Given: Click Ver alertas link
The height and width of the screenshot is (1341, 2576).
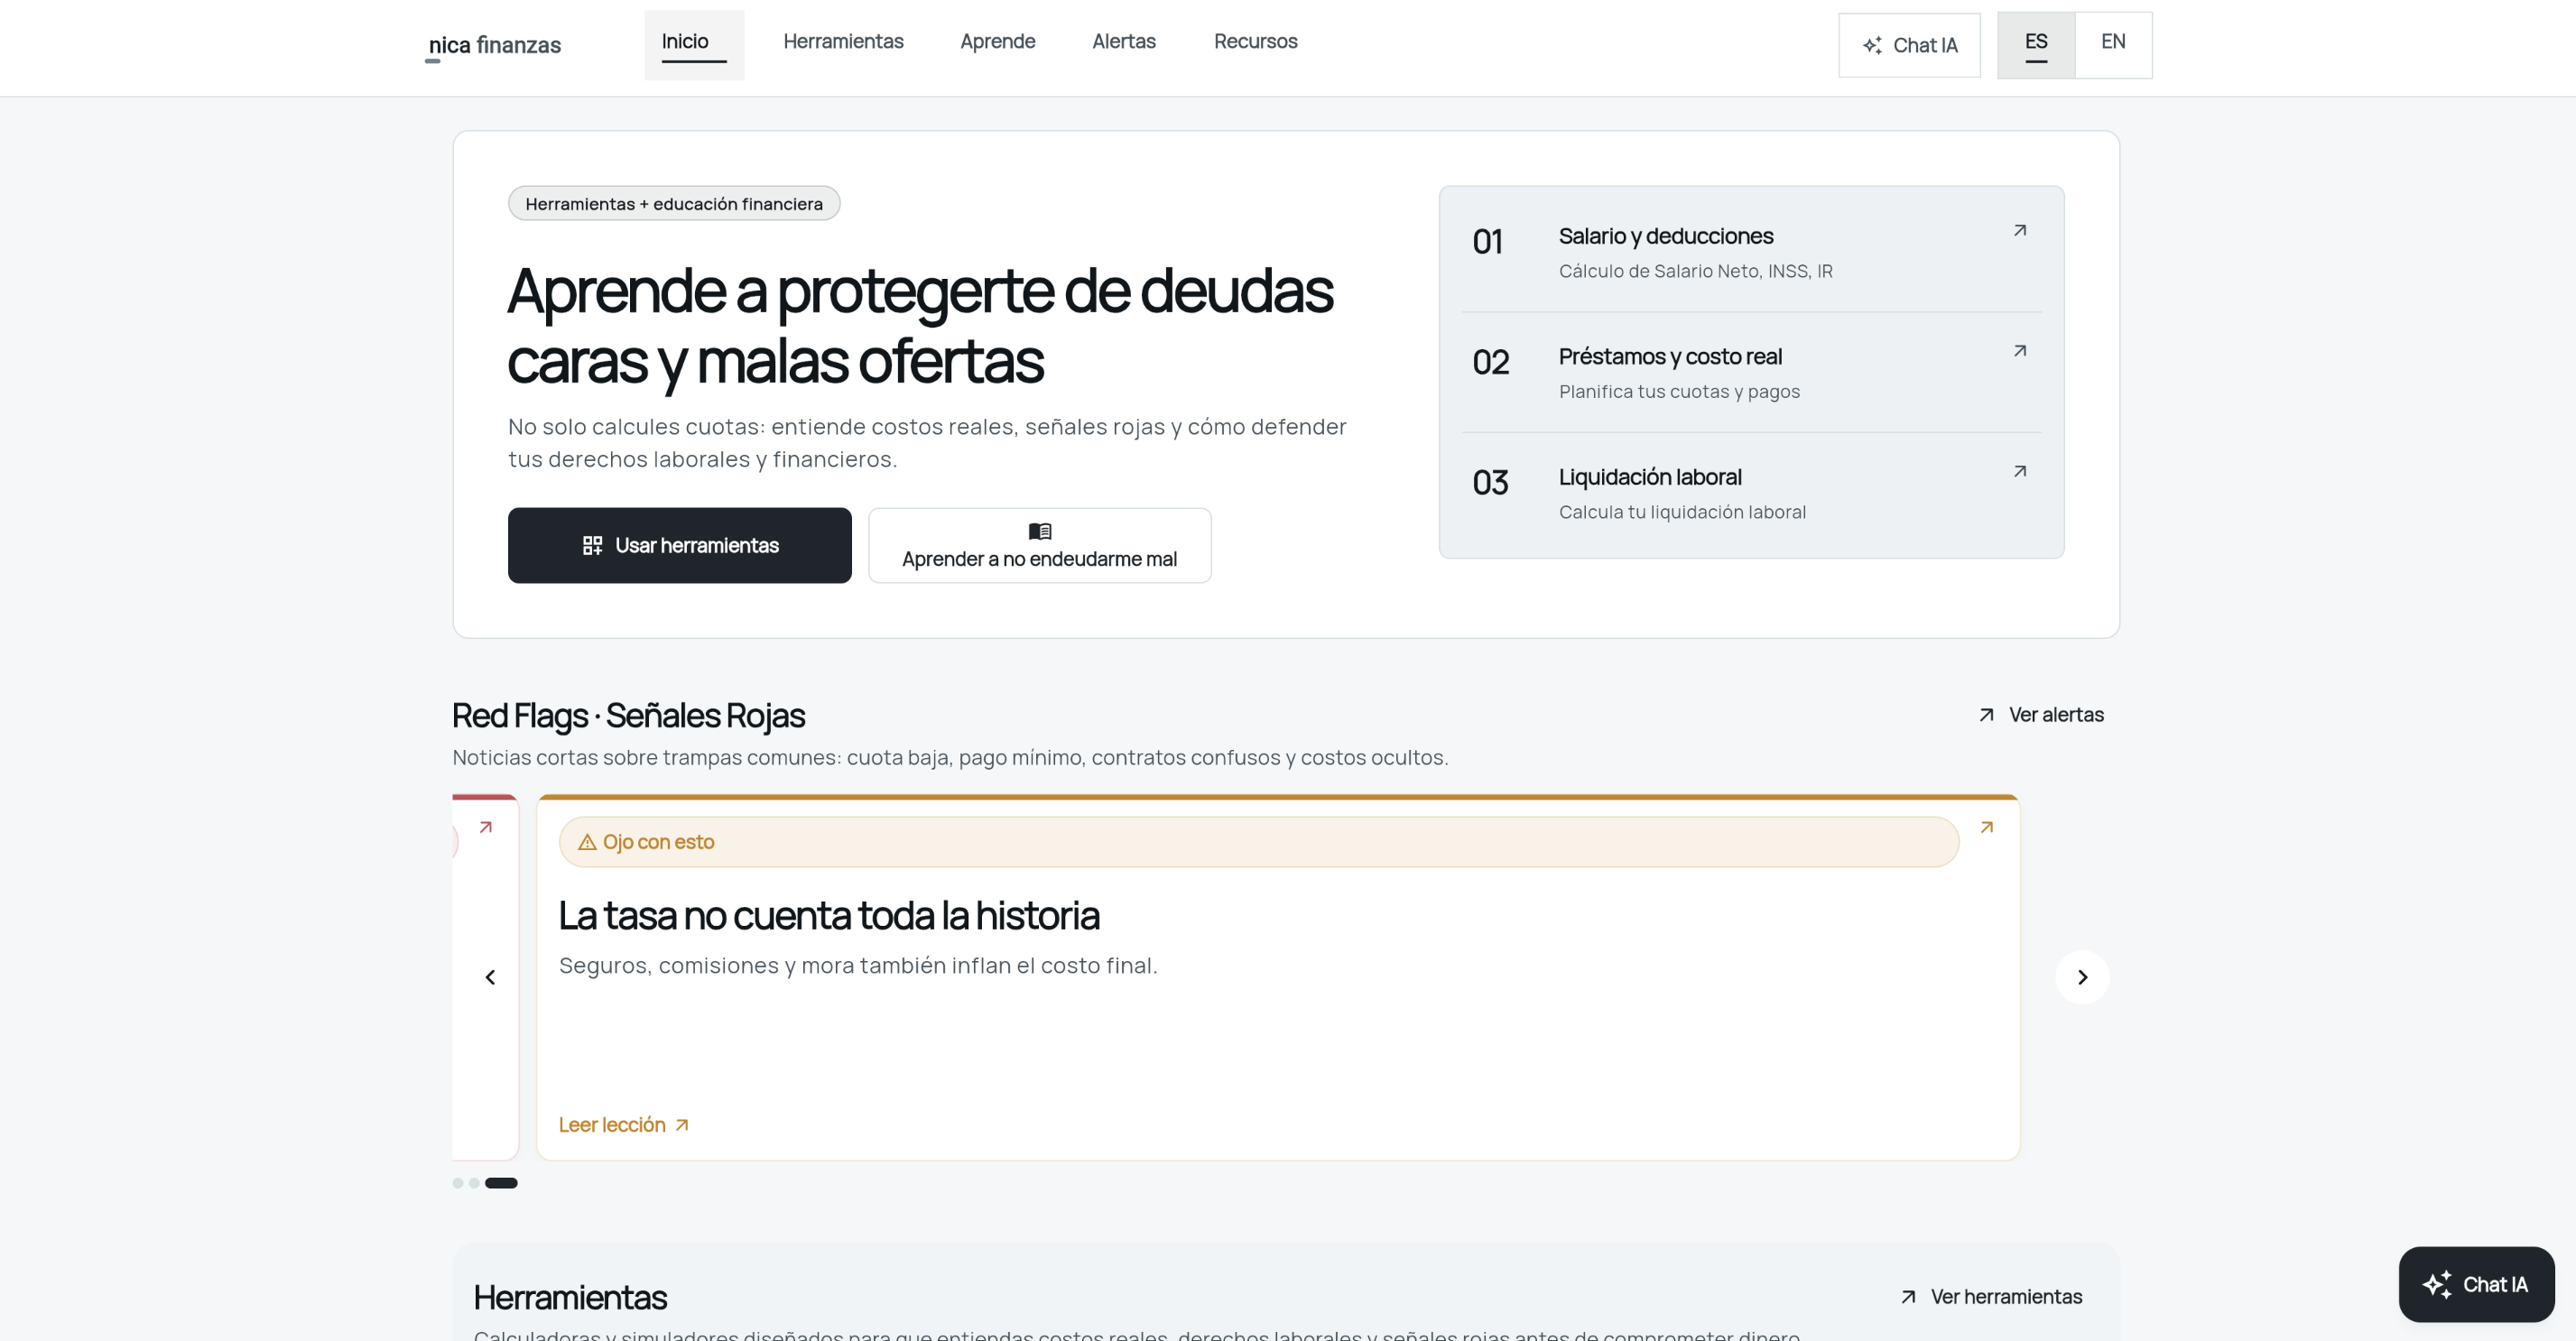Looking at the screenshot, I should [x=2041, y=715].
